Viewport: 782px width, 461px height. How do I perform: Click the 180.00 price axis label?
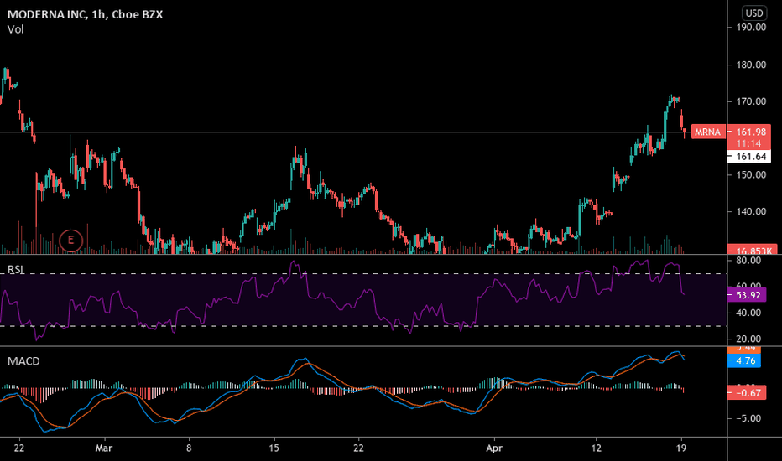tap(751, 65)
